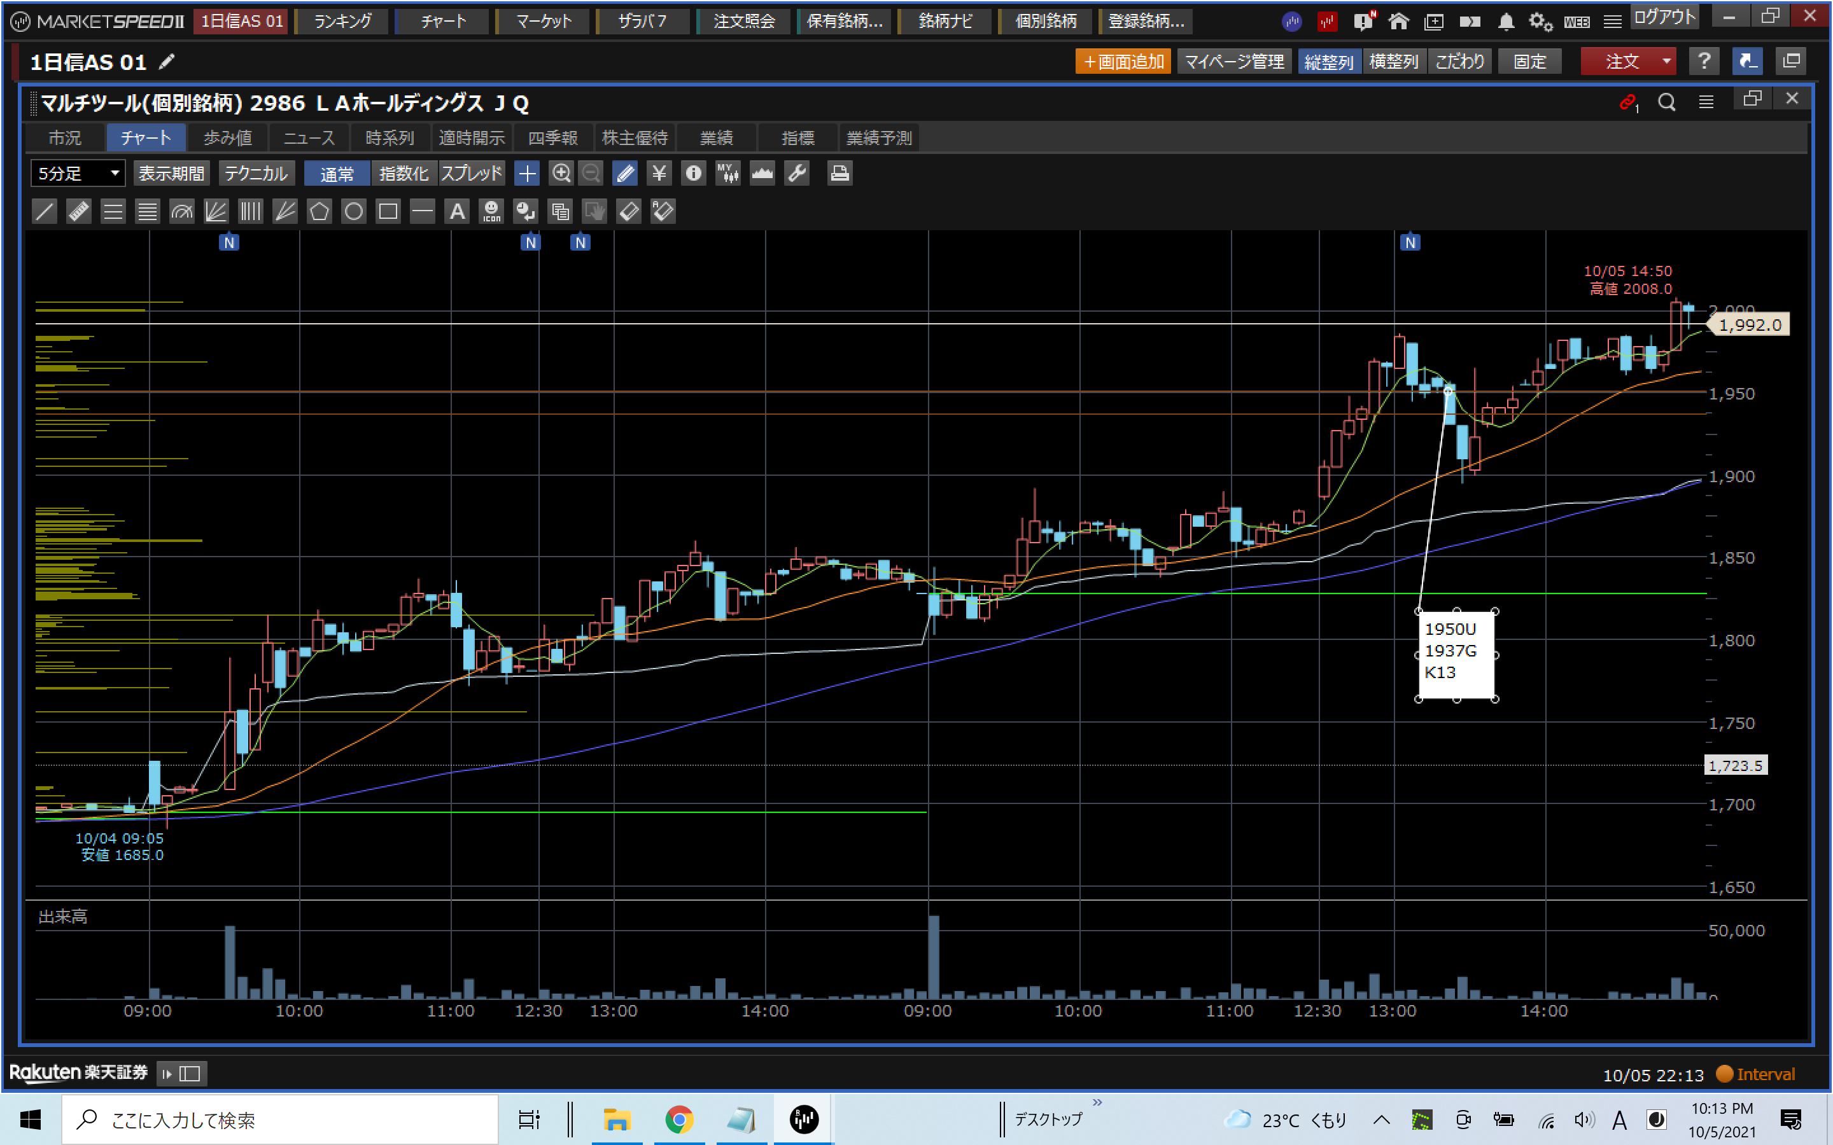
Task: Open the 四季報 tab
Action: (x=553, y=138)
